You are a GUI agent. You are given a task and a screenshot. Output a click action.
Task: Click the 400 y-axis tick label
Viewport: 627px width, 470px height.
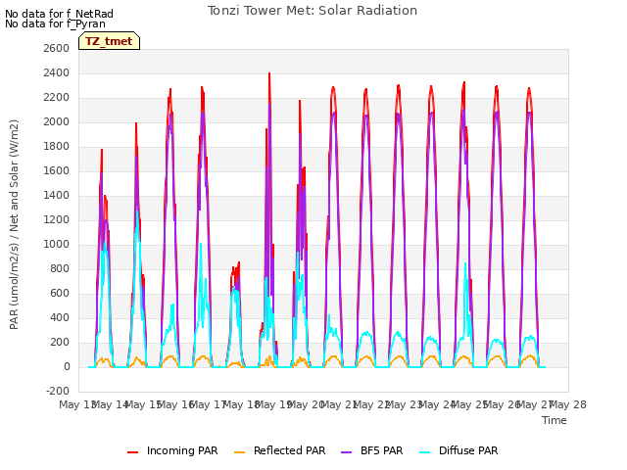[61, 317]
